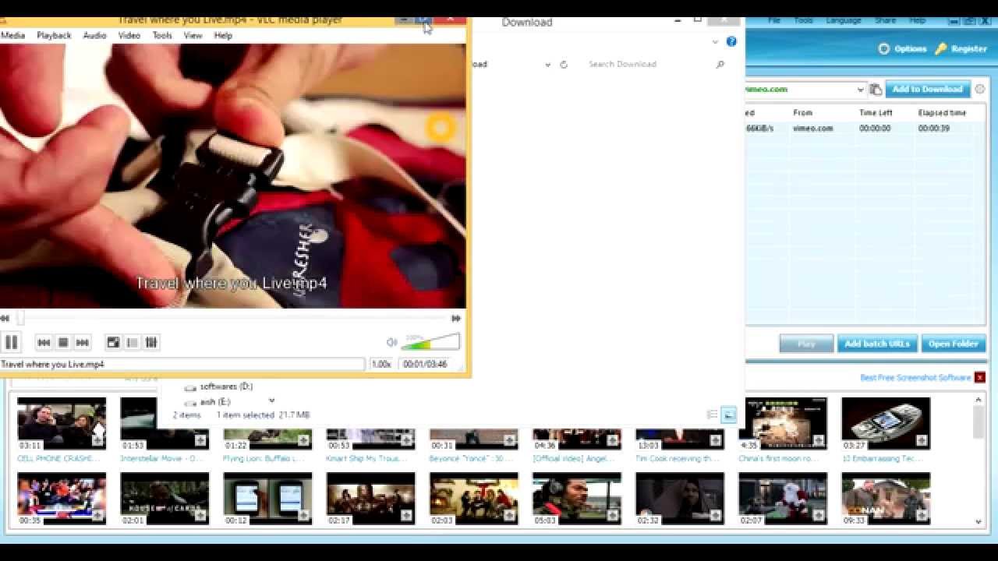
Task: Open 10 Embarrassing Tec... video thumbnail
Action: coord(886,423)
